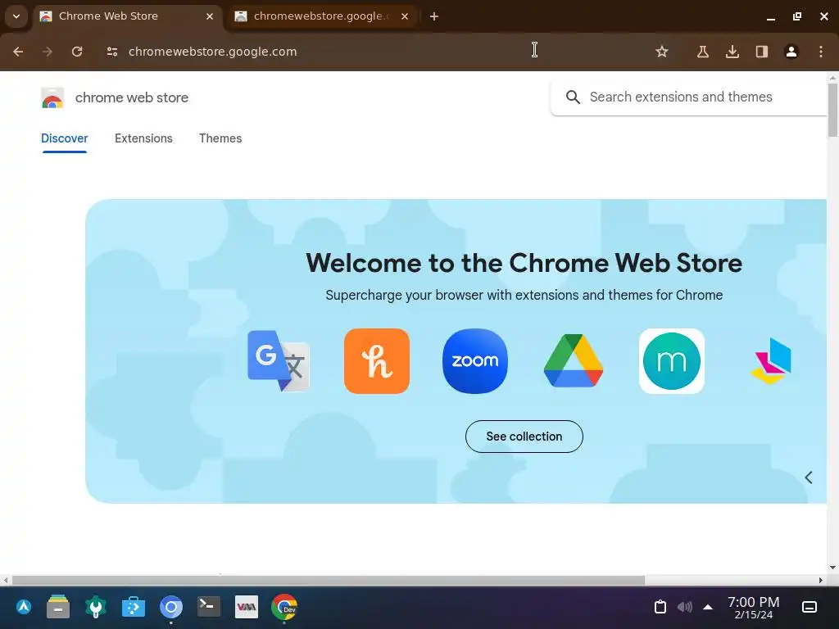Select the Extensions tab
Image resolution: width=839 pixels, height=629 pixels.
[x=143, y=138]
